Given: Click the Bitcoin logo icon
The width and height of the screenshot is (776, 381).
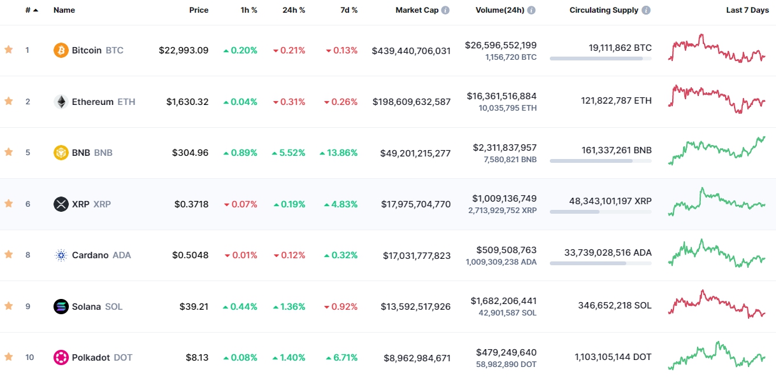Looking at the screenshot, I should [x=61, y=50].
